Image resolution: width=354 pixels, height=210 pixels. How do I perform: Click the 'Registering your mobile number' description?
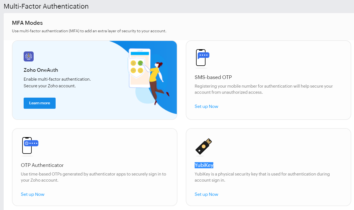(x=264, y=89)
